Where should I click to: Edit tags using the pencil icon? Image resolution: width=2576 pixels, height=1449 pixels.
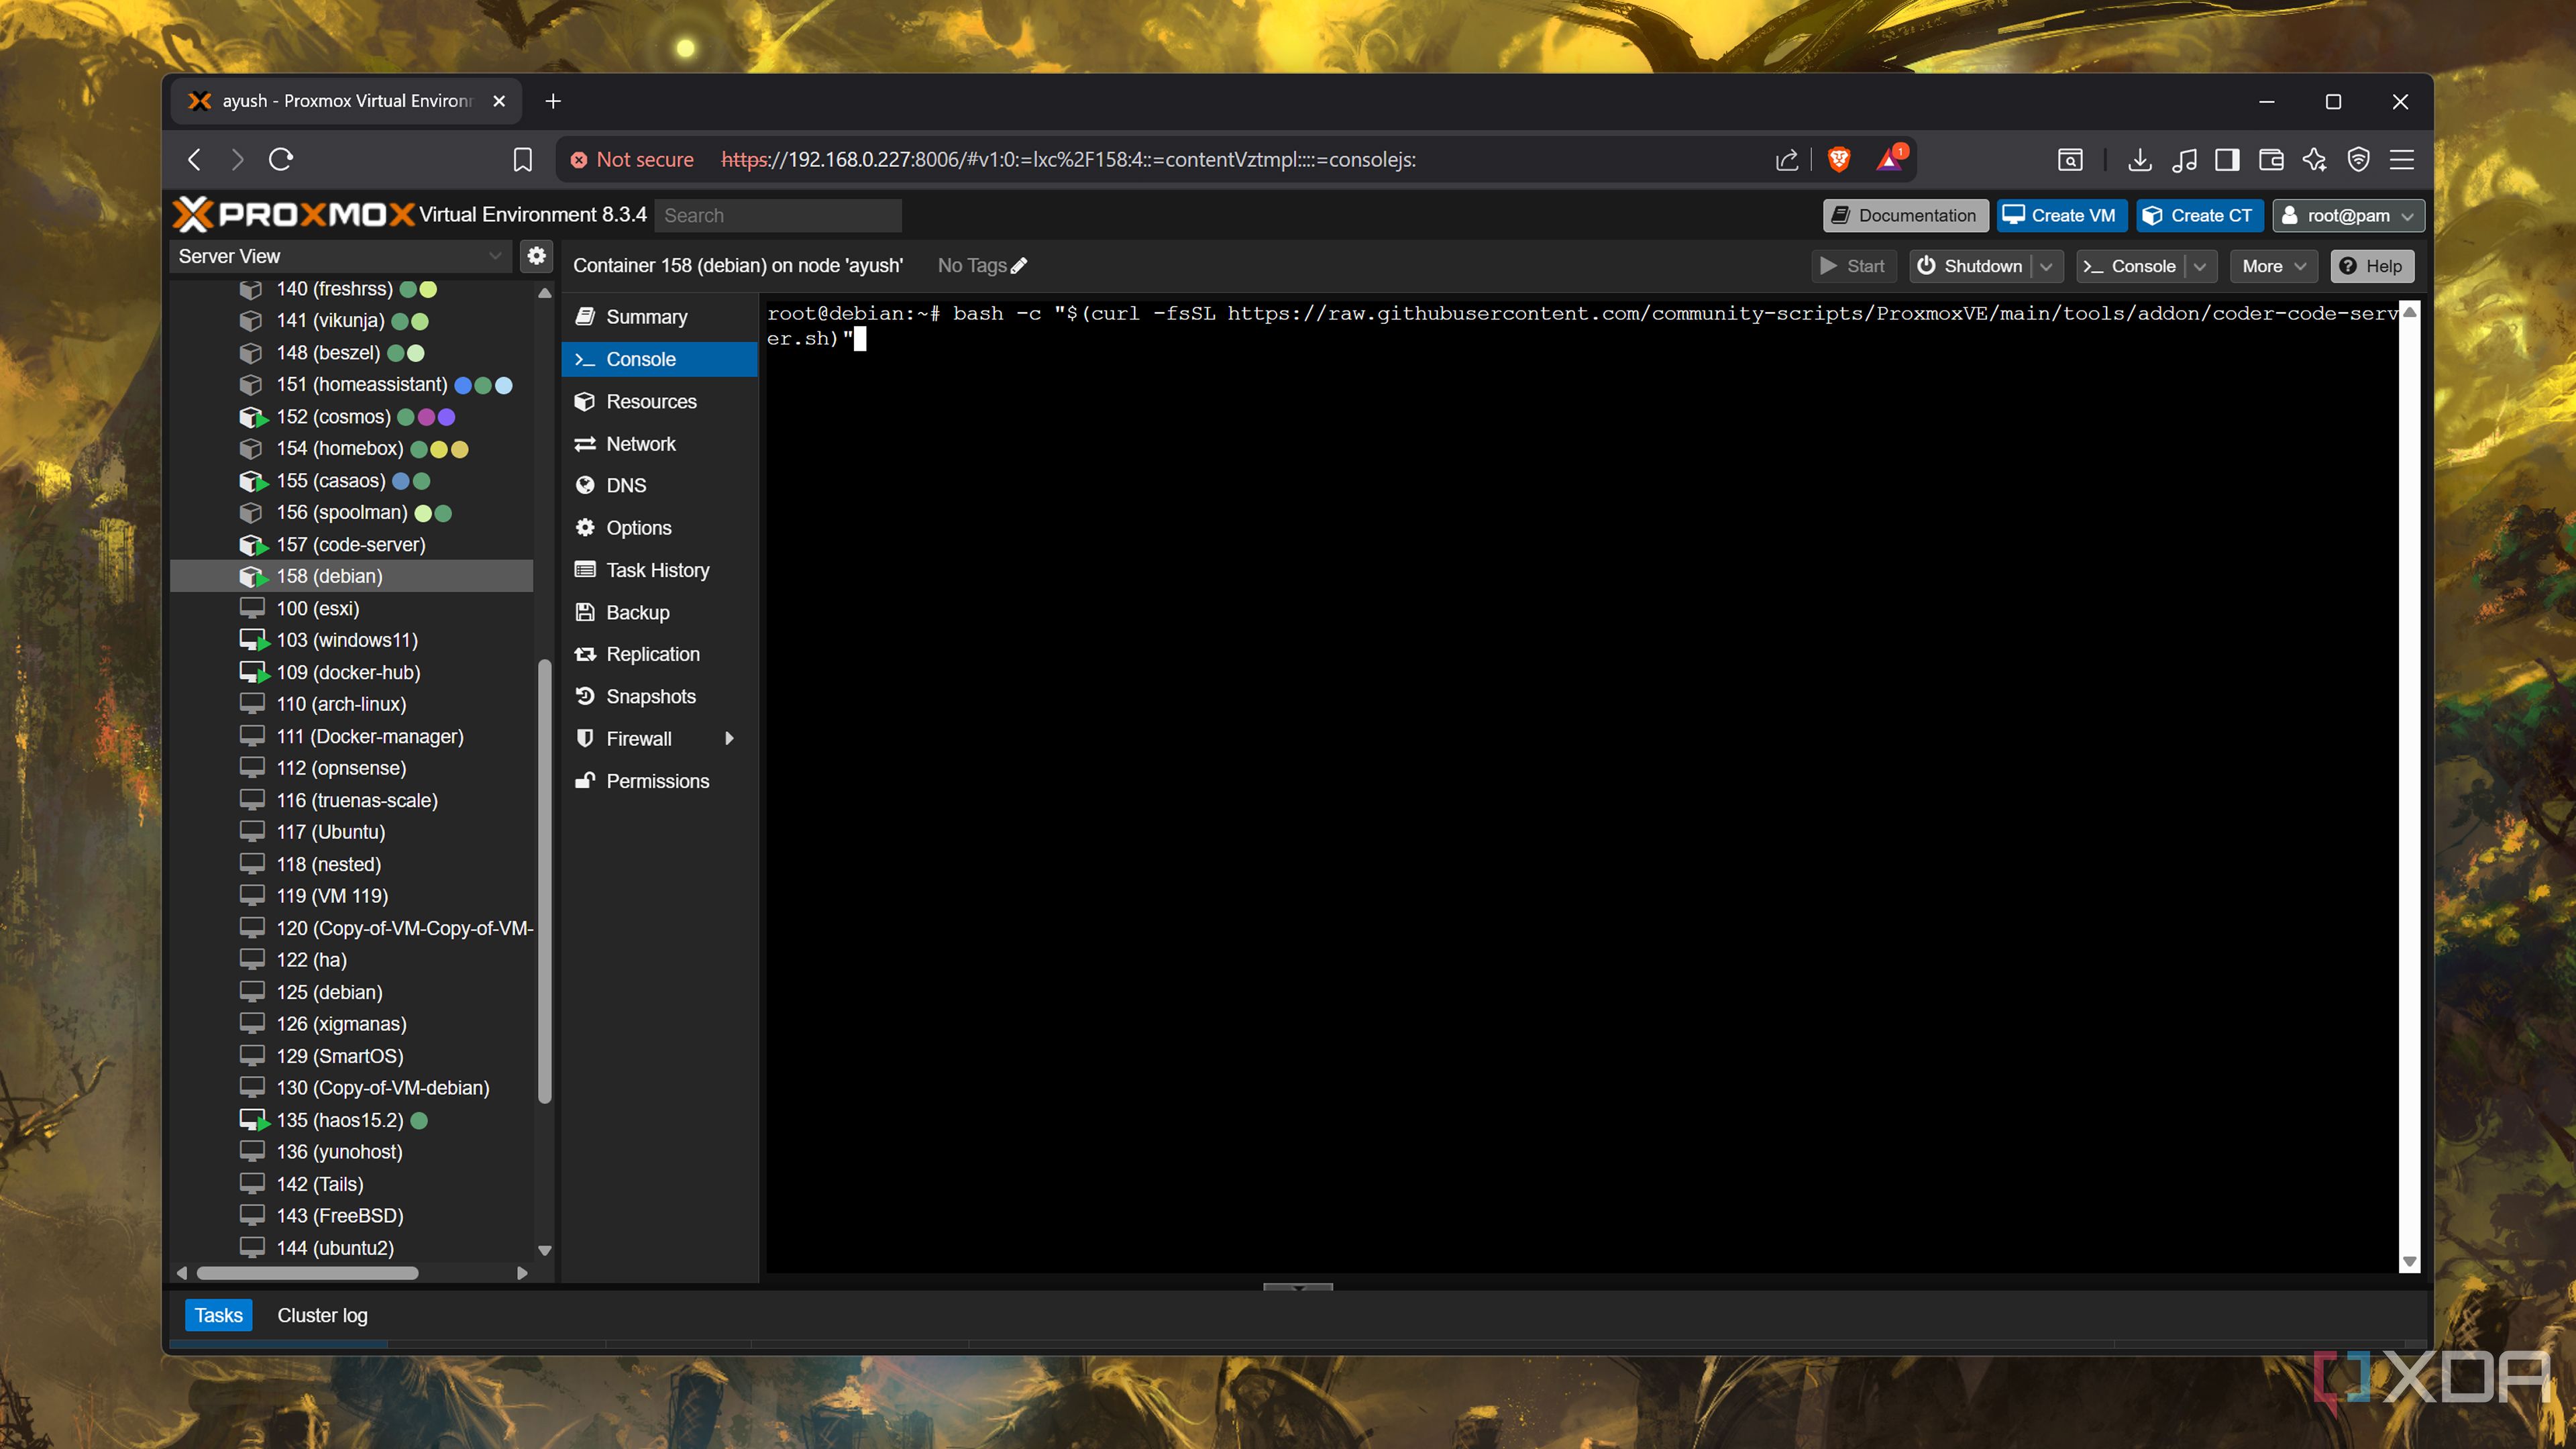1019,266
